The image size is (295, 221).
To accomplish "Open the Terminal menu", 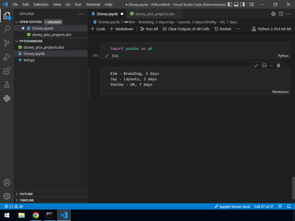I will click(93, 5).
